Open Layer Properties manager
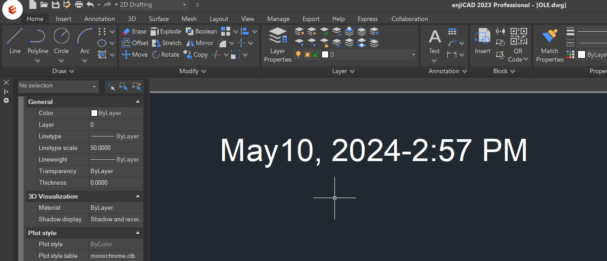 pos(277,45)
